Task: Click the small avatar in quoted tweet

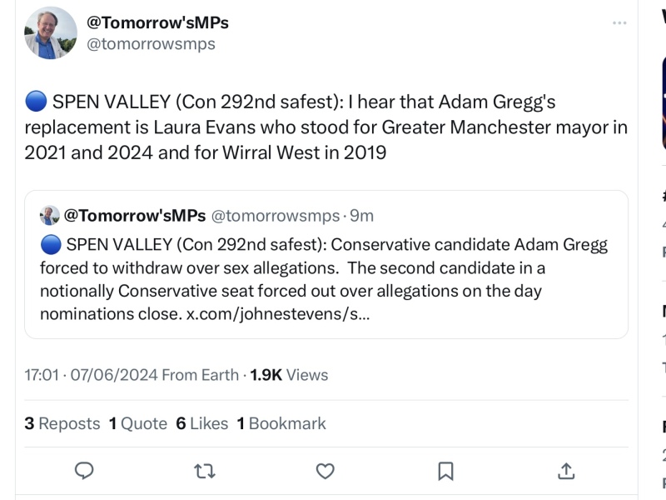Action: [50, 216]
